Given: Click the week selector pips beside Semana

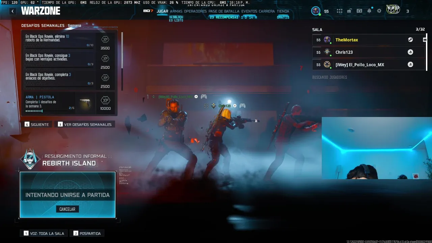Looking at the screenshot, I should click(x=101, y=27).
